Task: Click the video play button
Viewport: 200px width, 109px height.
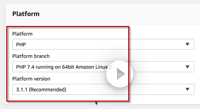Action: (x=120, y=74)
